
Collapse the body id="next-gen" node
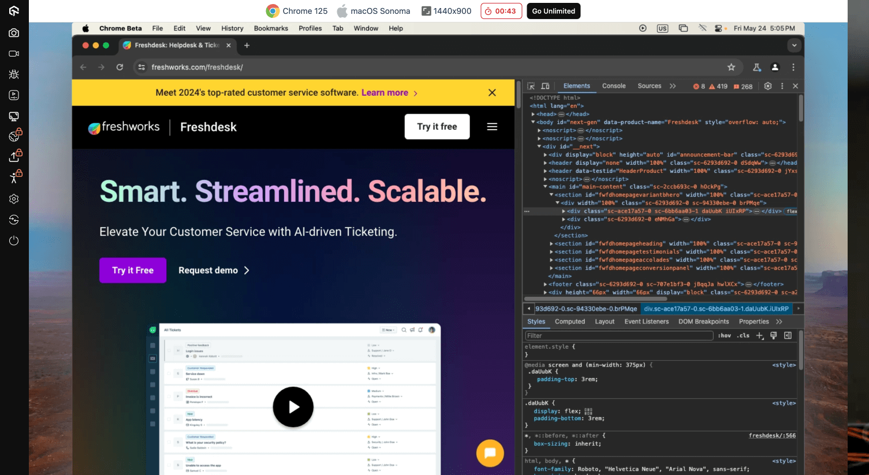tap(533, 122)
